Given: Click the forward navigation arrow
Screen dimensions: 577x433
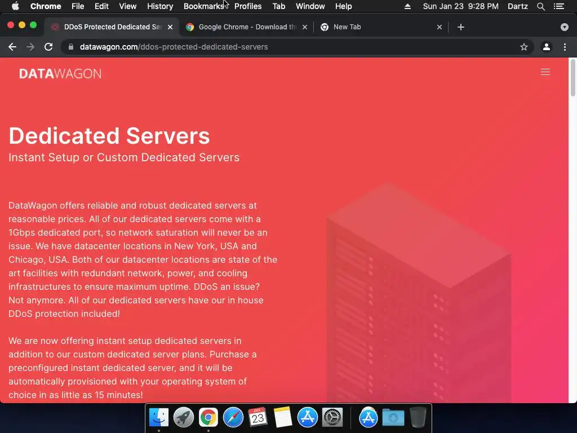Looking at the screenshot, I should click(x=30, y=47).
